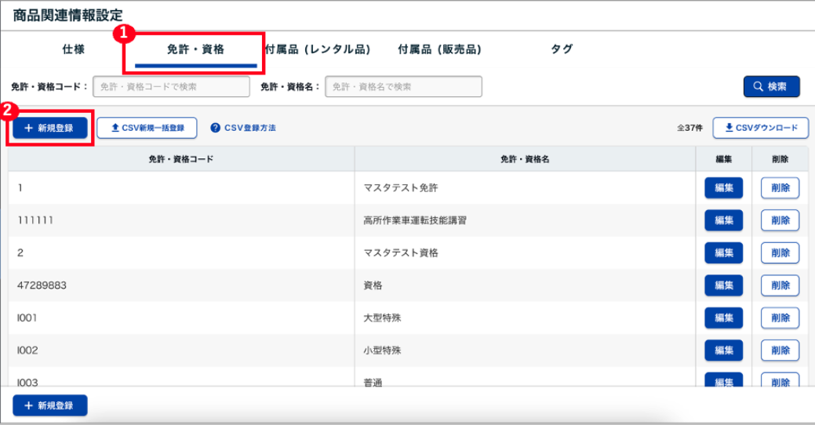This screenshot has height=425, width=815.
Task: Click the 免許・資格コード search field
Action: [171, 86]
